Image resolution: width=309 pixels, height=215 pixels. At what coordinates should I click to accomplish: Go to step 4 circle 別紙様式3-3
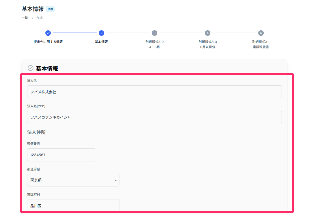(207, 33)
